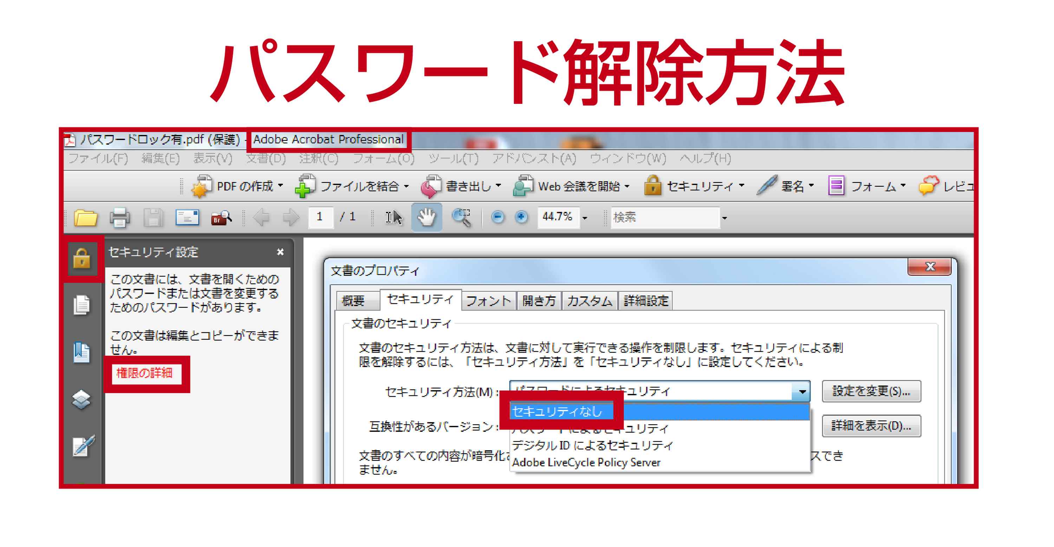
Task: Open the ツール(T) menu
Action: [453, 159]
